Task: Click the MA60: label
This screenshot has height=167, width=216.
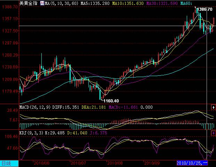Action: click(x=186, y=3)
